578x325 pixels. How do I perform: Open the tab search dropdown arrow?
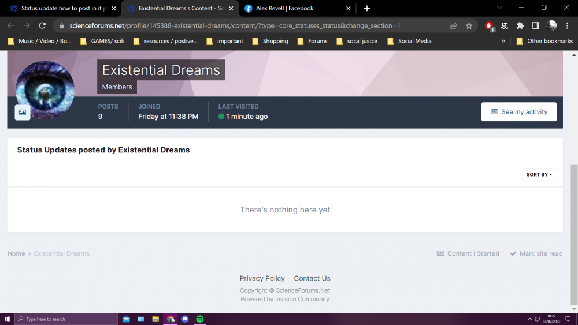[x=500, y=8]
